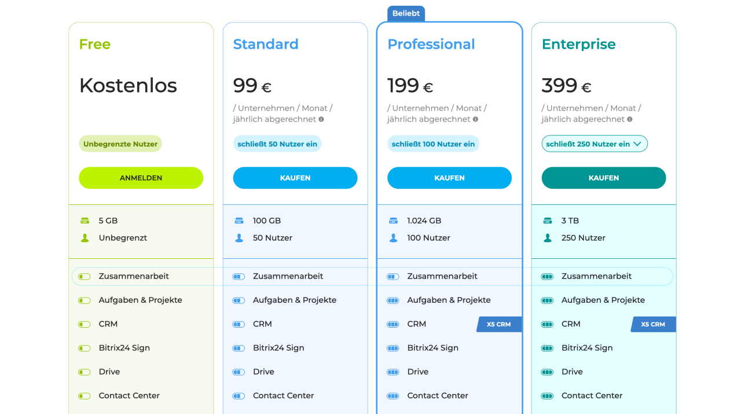Open the 250 Nutzer dropdown in Enterprise
Image resolution: width=741 pixels, height=414 pixels.
(x=595, y=144)
